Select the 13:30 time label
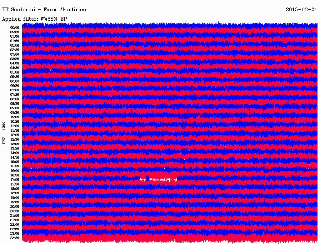Image resolution: width=320 pixels, height=244 pixels. (15, 148)
